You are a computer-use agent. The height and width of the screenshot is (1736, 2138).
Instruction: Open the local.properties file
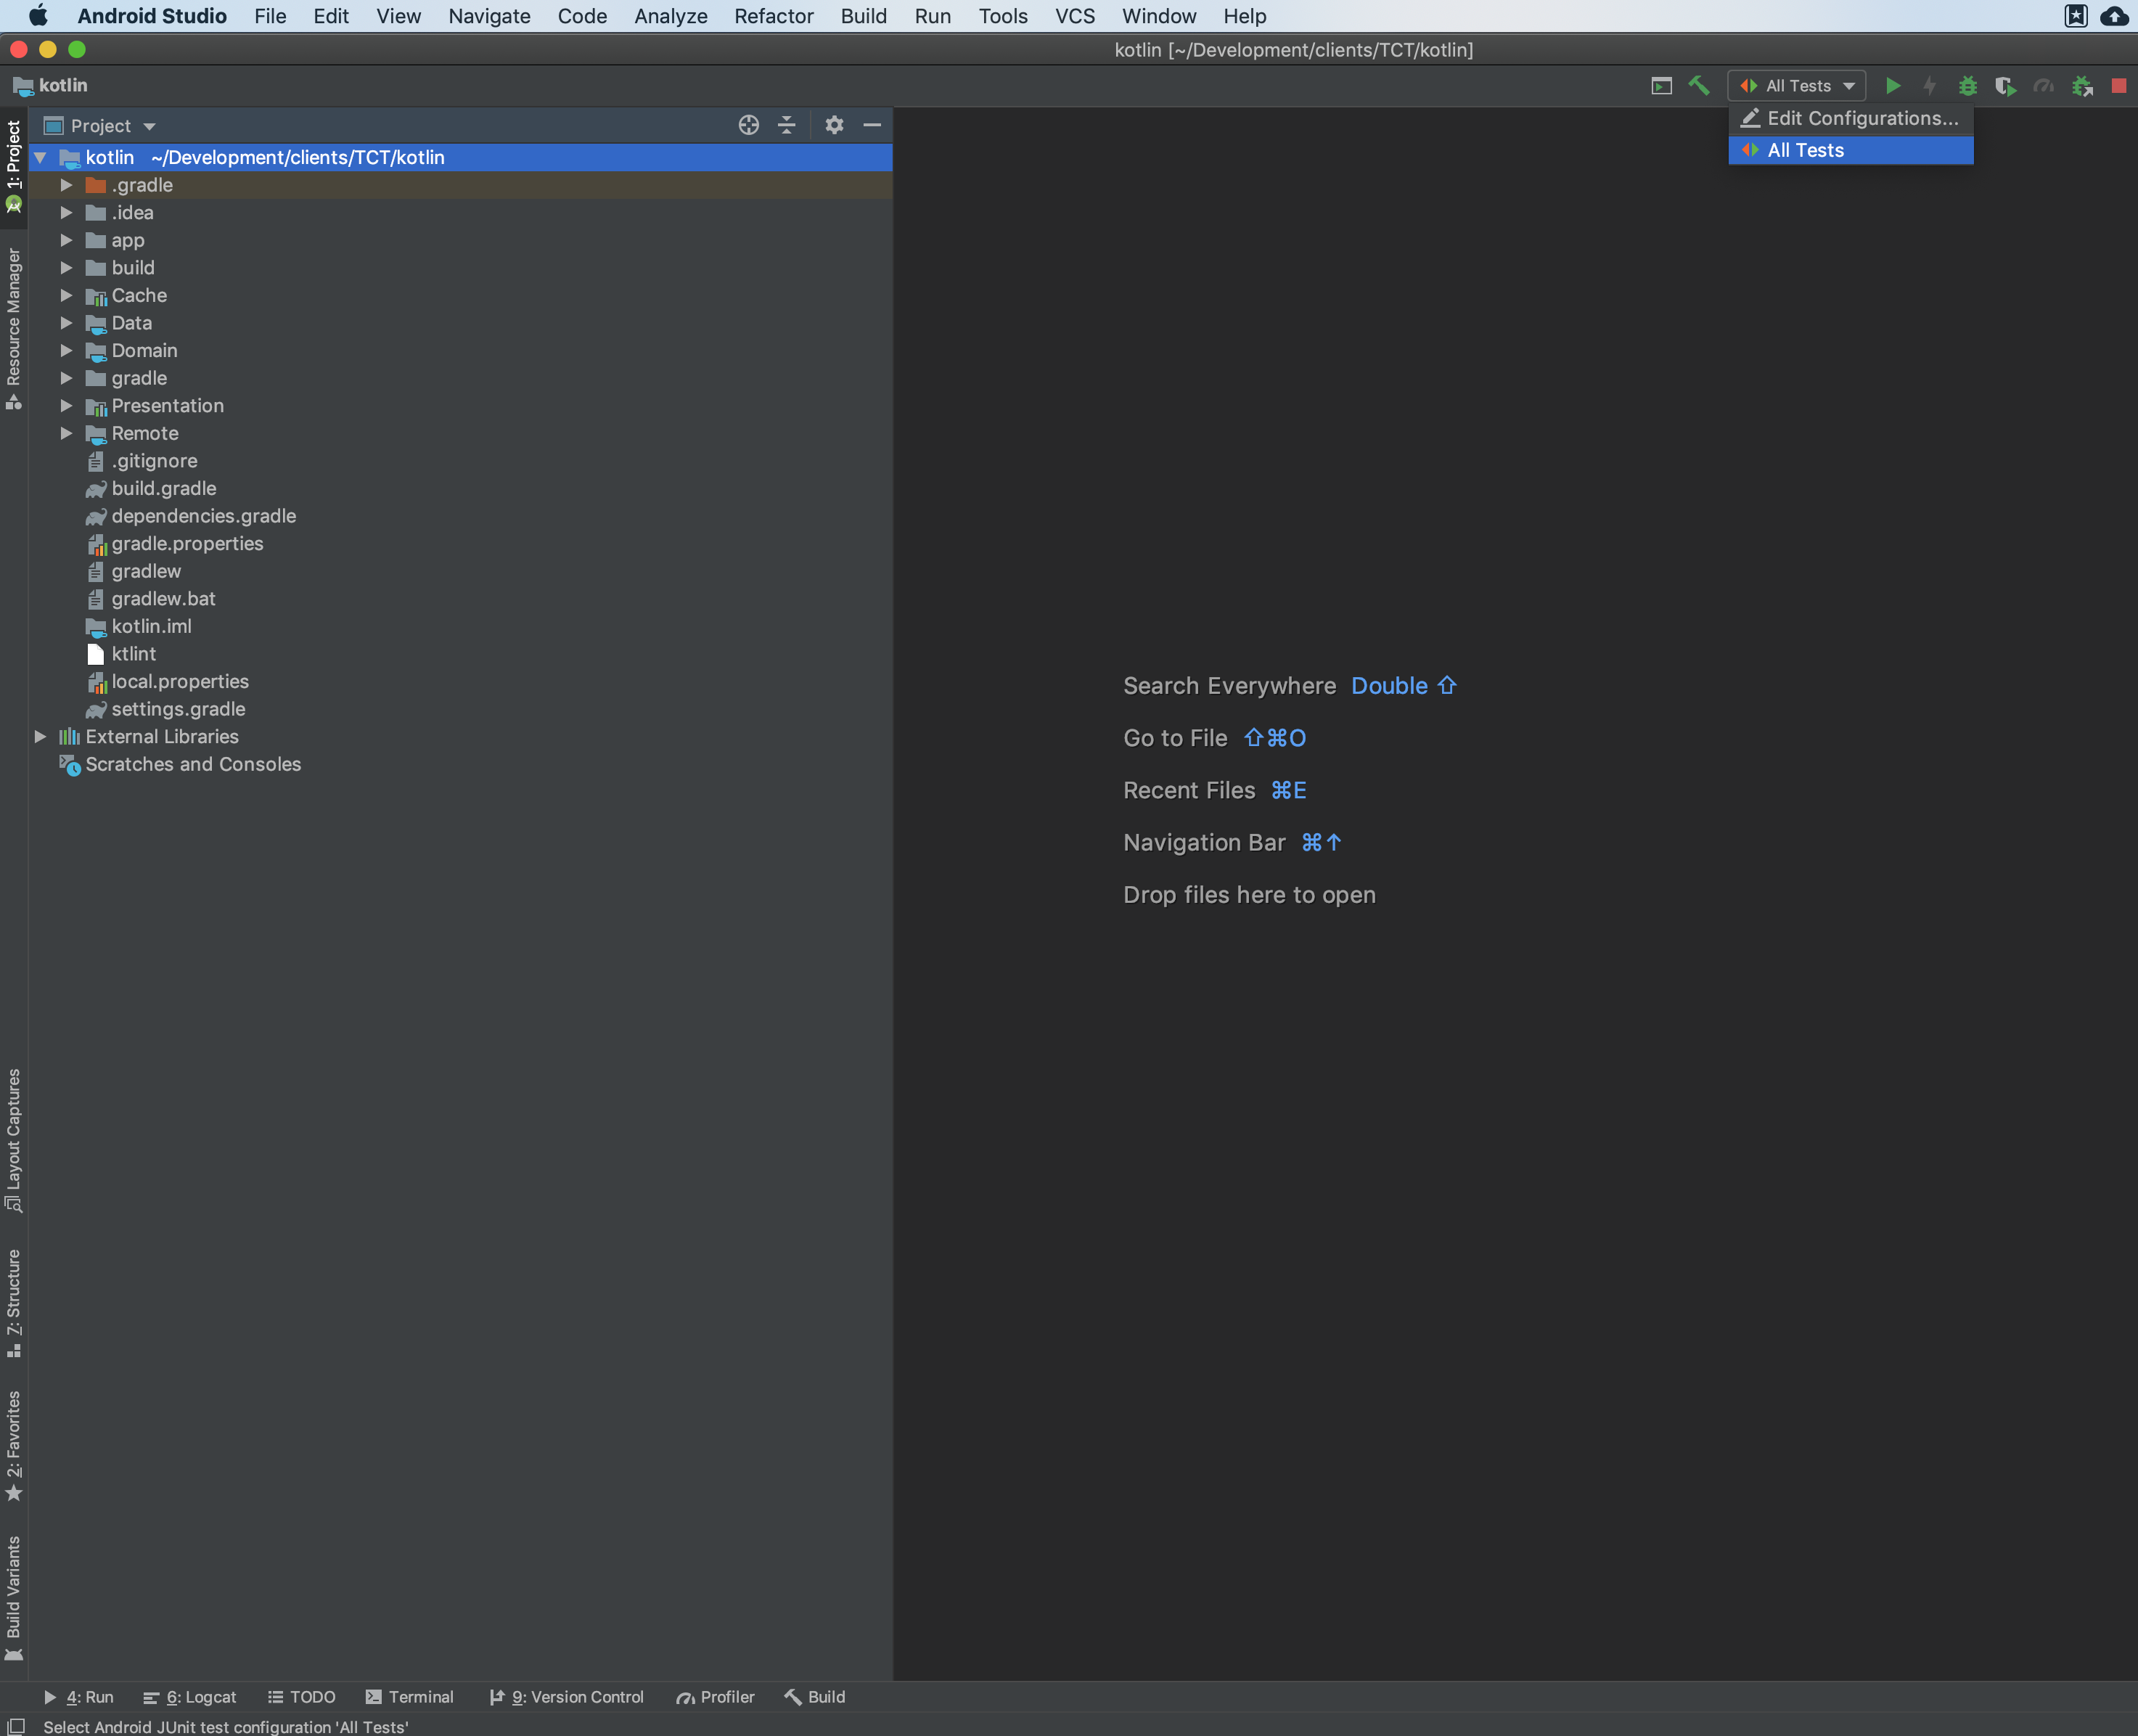(x=180, y=681)
